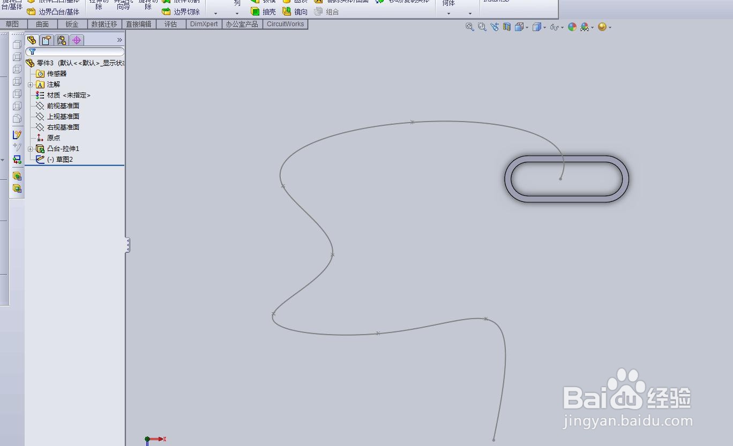Click View Orientation icon
The width and height of the screenshot is (733, 446).
point(519,27)
